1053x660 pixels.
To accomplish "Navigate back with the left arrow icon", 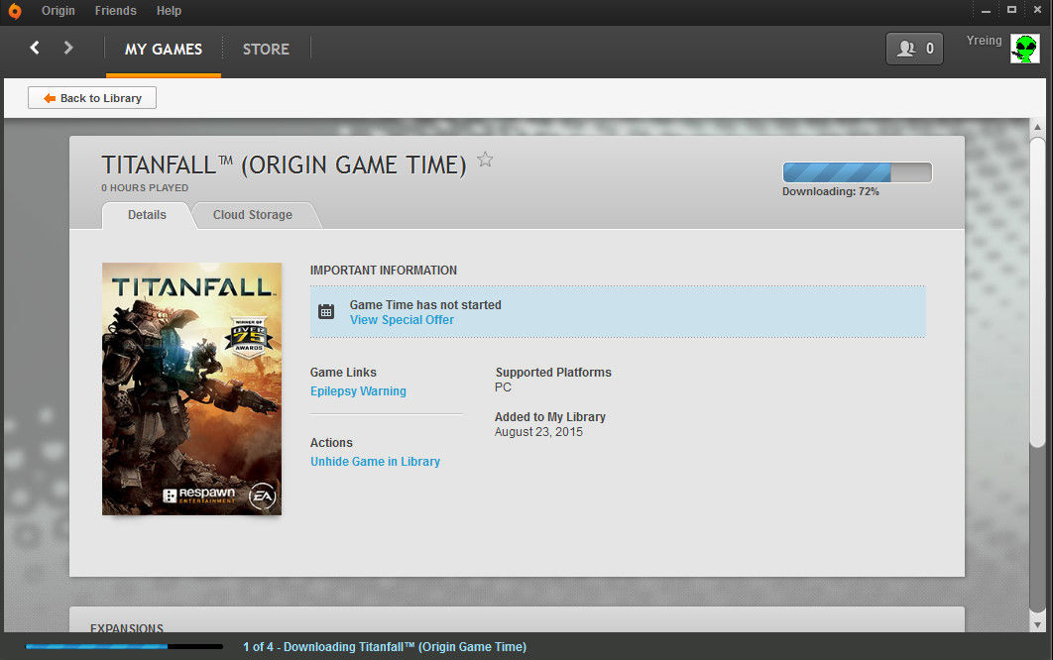I will point(35,48).
